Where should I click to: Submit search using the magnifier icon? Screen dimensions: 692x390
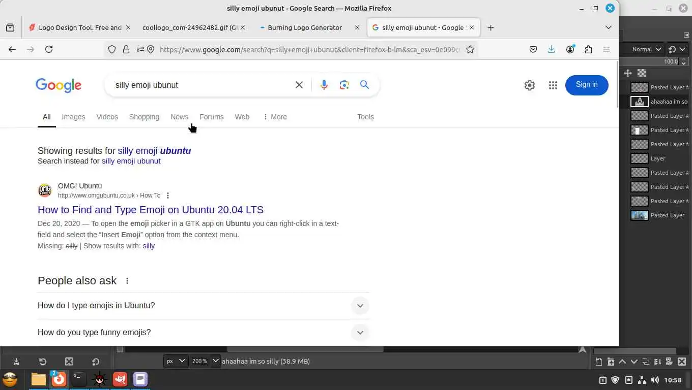click(x=364, y=85)
